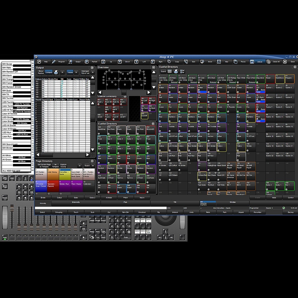Switch Cuelist Directory to spreadsheet grid view icon
The width and height of the screenshot is (298, 298).
(170, 72)
